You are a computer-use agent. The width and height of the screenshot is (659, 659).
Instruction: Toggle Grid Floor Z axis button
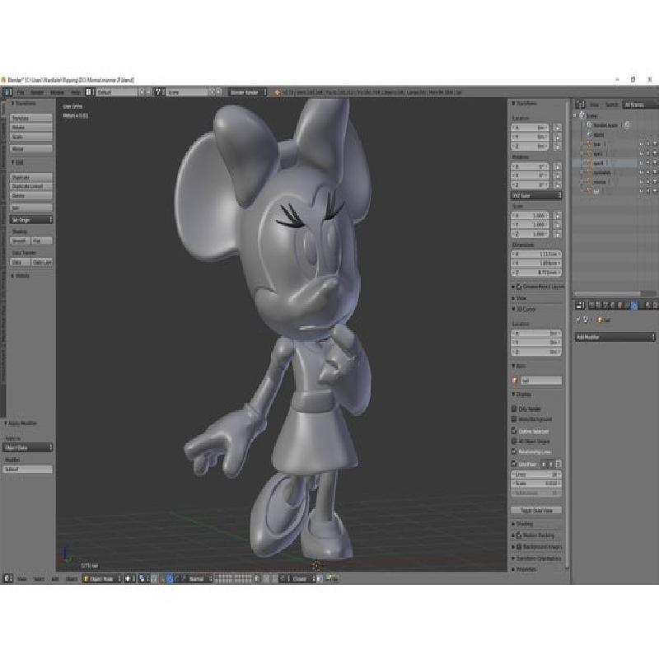[x=559, y=465]
